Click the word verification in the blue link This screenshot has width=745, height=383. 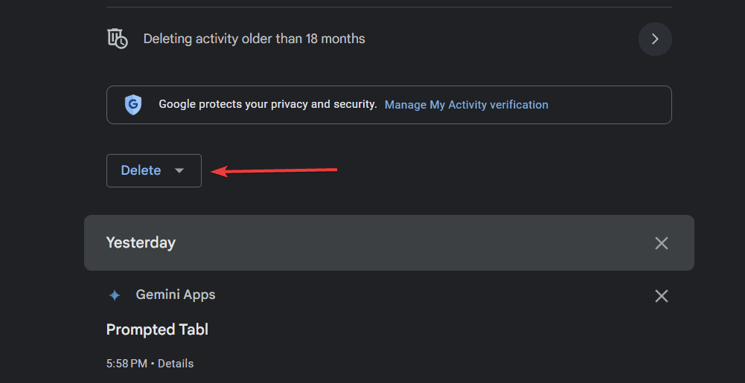[x=519, y=104]
